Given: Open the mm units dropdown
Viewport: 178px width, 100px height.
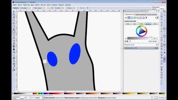Looking at the screenshot, I should 52,8.
